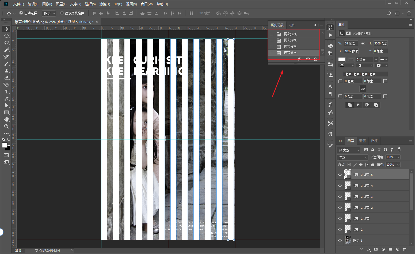Select the last 再次变换 history state

pos(294,52)
